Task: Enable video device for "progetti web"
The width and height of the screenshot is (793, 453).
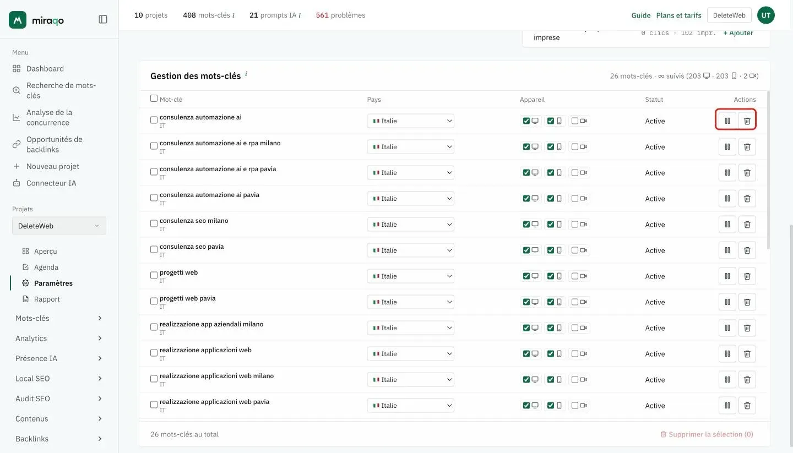Action: coord(575,276)
